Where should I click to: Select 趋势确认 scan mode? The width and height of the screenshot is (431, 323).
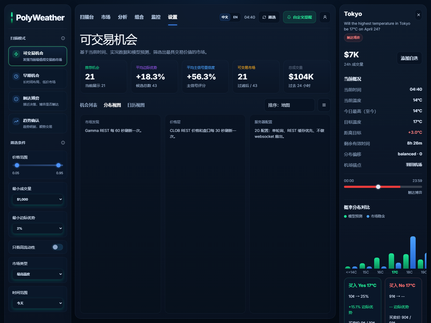(38, 124)
